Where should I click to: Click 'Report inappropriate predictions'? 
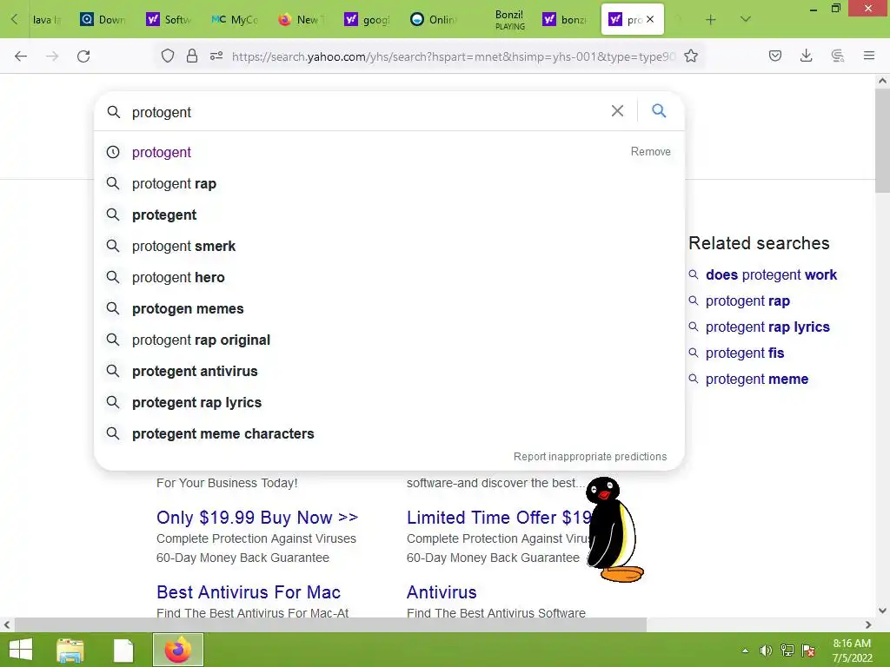(x=590, y=457)
